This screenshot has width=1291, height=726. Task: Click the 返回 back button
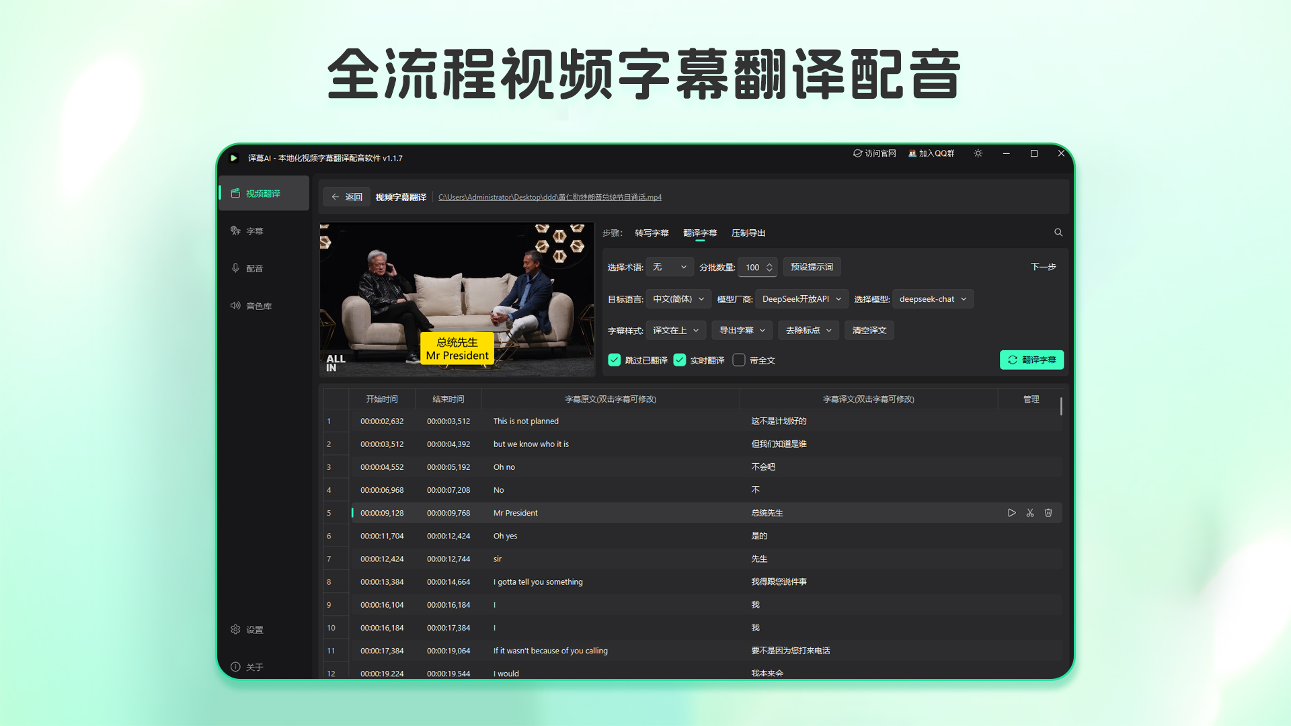347,197
